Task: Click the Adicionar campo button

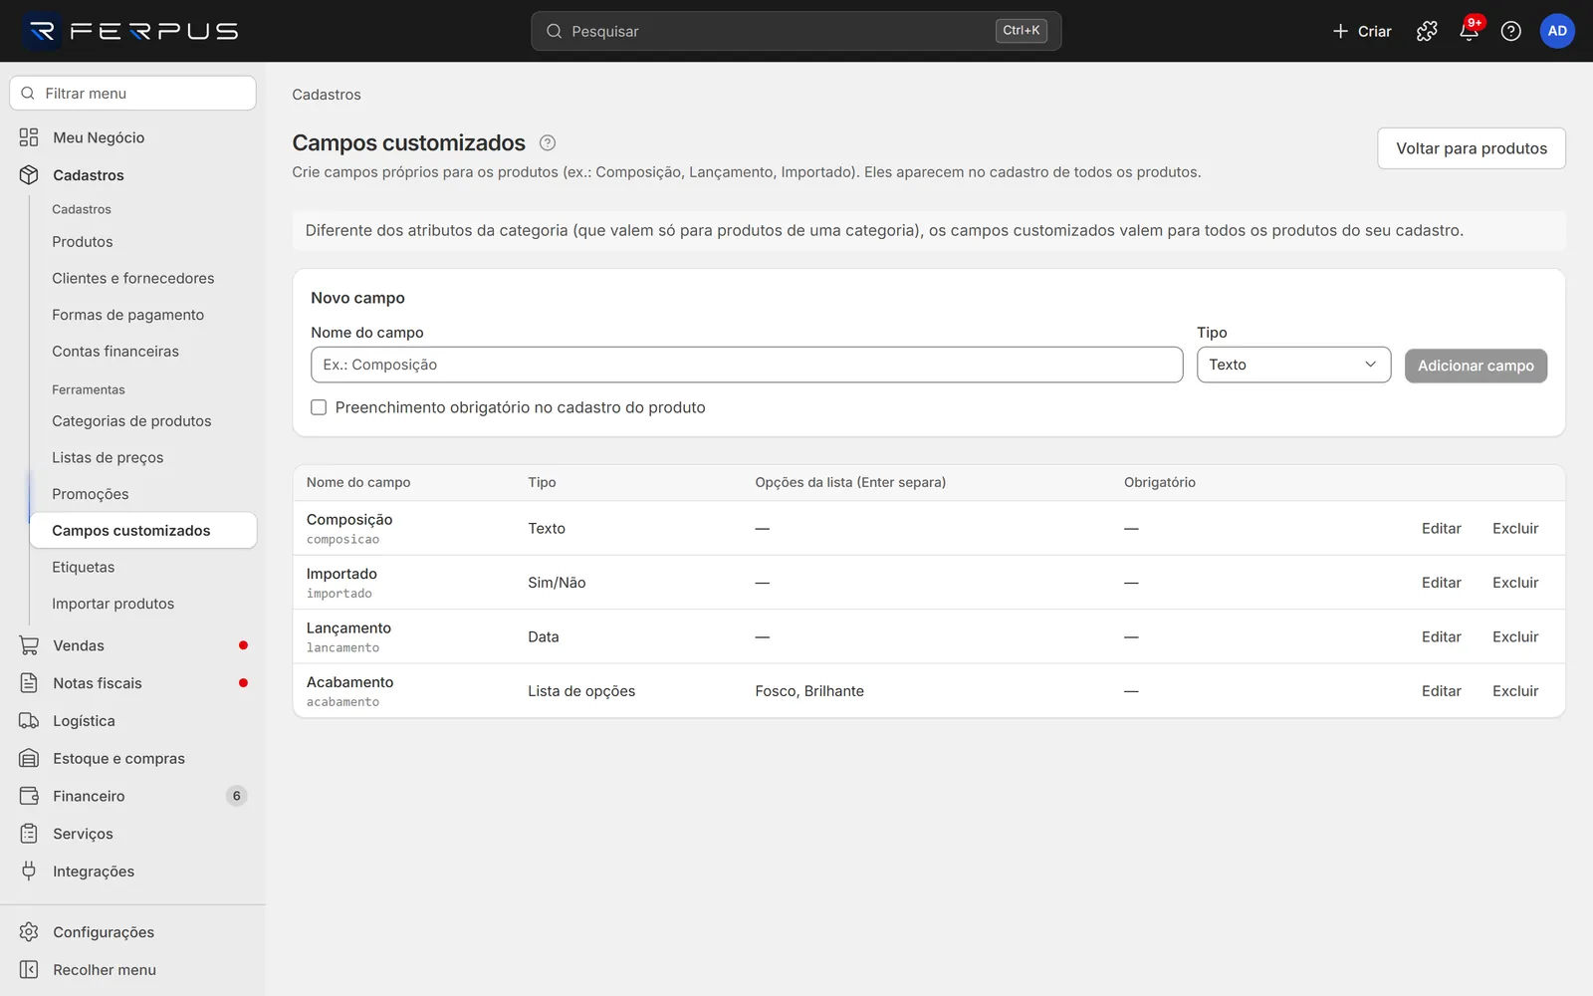Action: point(1476,366)
